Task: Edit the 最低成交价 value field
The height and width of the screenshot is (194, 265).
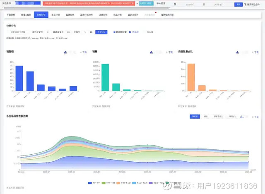Action: tap(48, 32)
